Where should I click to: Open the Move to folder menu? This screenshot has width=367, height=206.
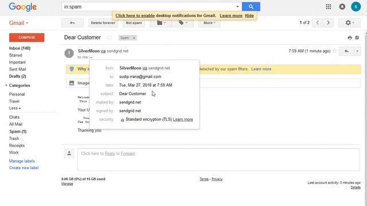click(161, 23)
